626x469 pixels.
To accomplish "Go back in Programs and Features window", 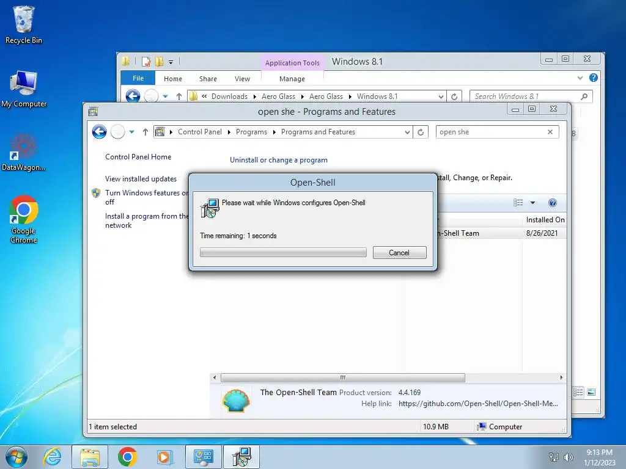I will [x=100, y=132].
